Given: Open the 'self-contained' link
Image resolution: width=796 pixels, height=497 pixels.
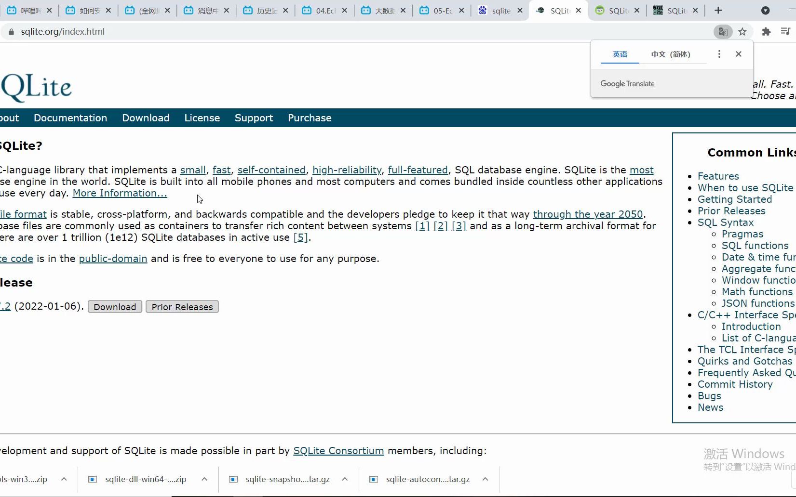Looking at the screenshot, I should coord(271,170).
